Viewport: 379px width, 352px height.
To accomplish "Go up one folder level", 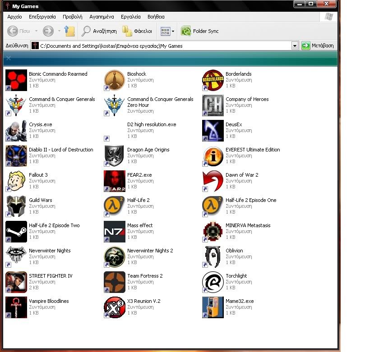I will pos(69,31).
